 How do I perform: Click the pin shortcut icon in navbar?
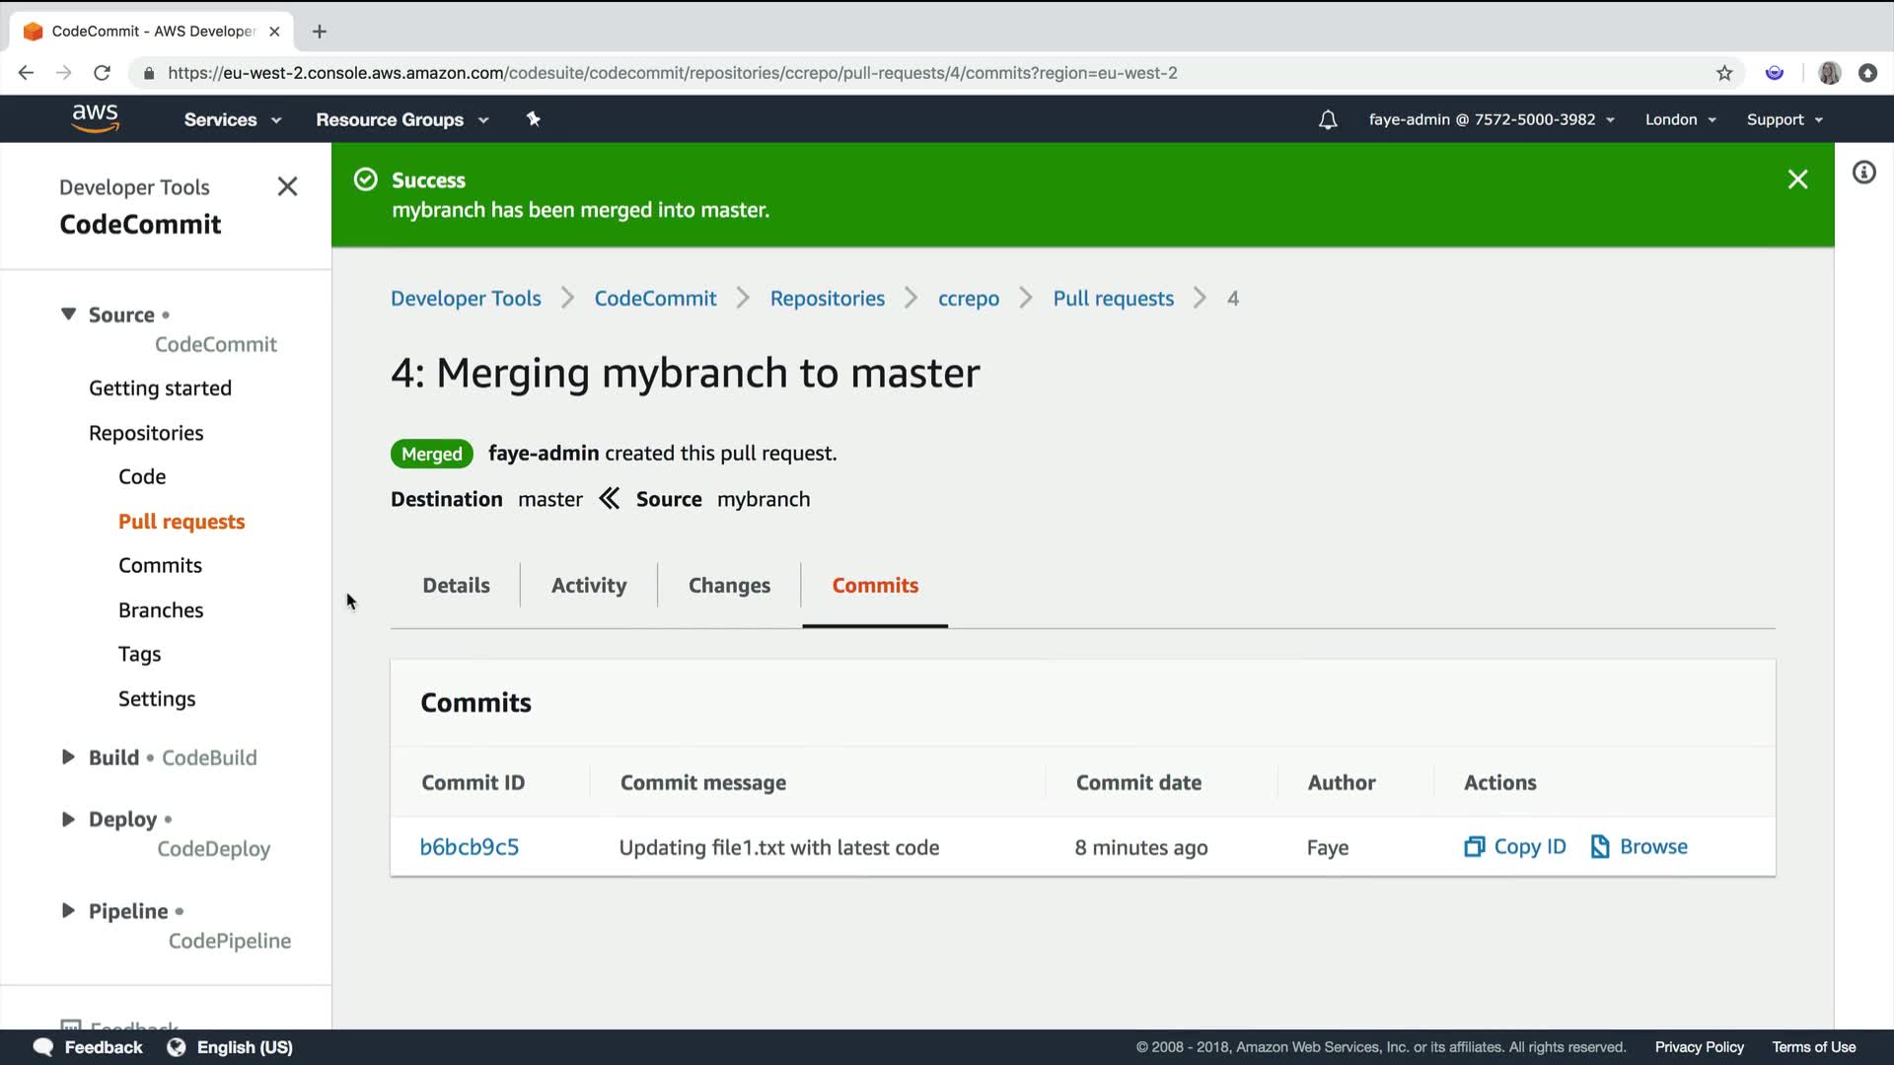534,119
